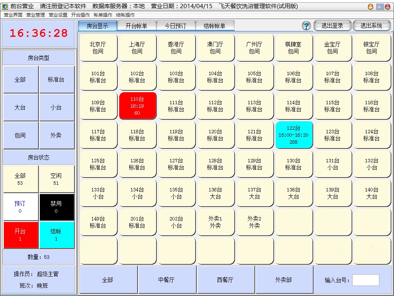Filter room type by 包间

pos(20,136)
